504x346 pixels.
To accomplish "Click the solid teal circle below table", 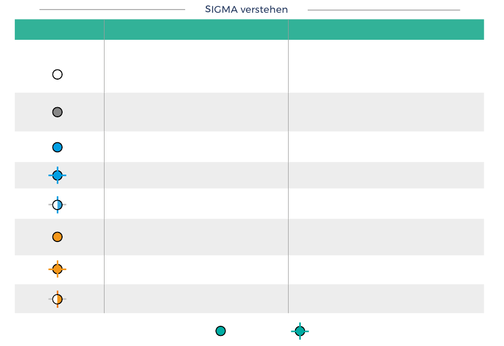I will 221,331.
